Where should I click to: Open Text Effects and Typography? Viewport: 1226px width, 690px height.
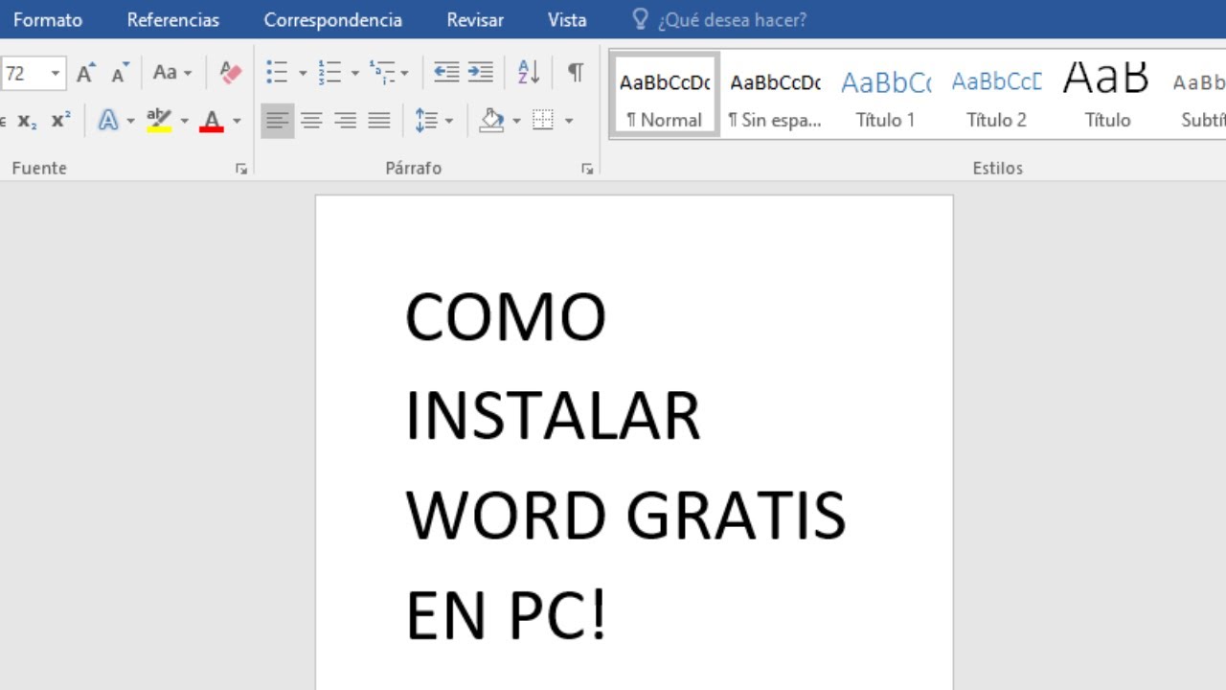pos(109,121)
